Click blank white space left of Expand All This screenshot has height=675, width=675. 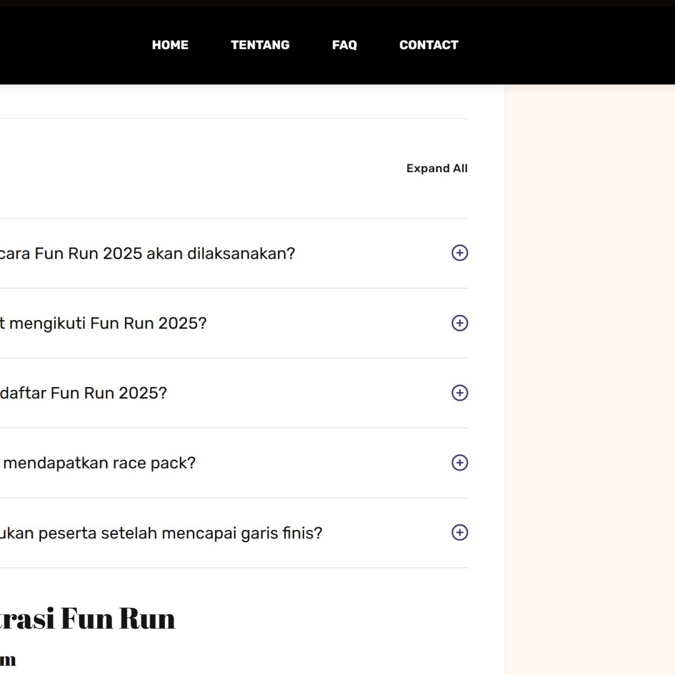coord(225,169)
